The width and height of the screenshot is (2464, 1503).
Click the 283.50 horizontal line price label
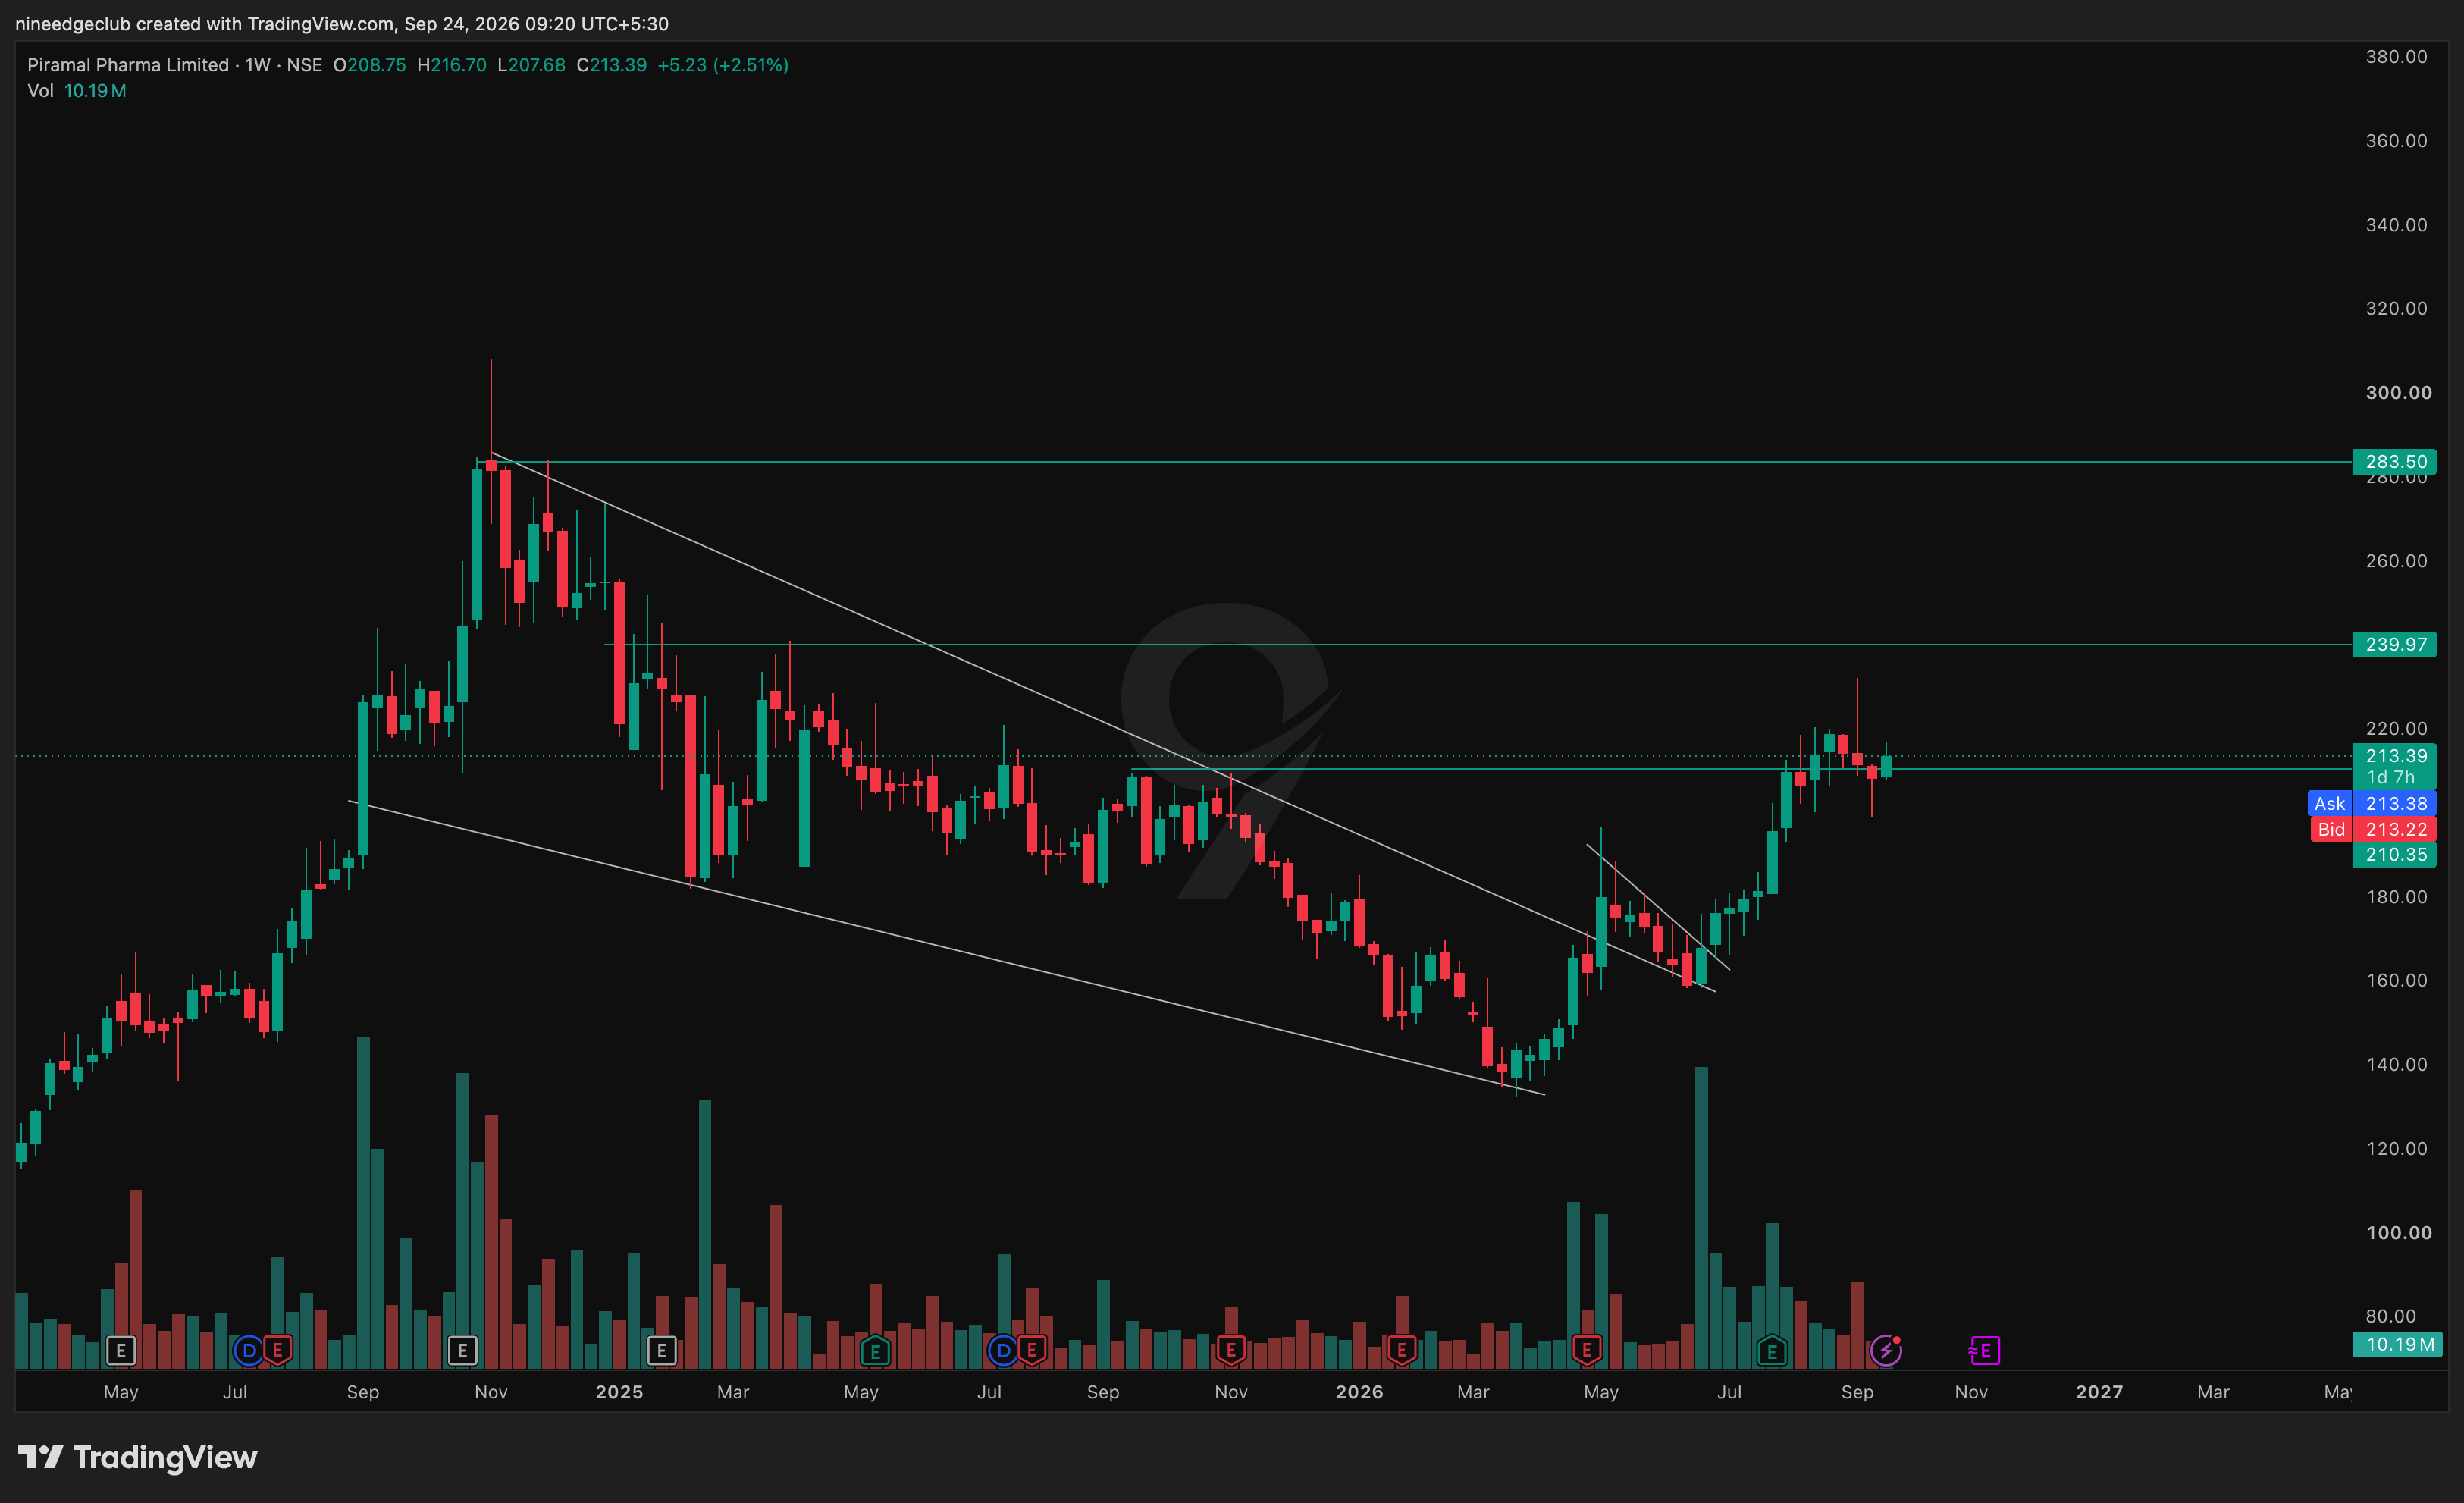(x=2396, y=461)
